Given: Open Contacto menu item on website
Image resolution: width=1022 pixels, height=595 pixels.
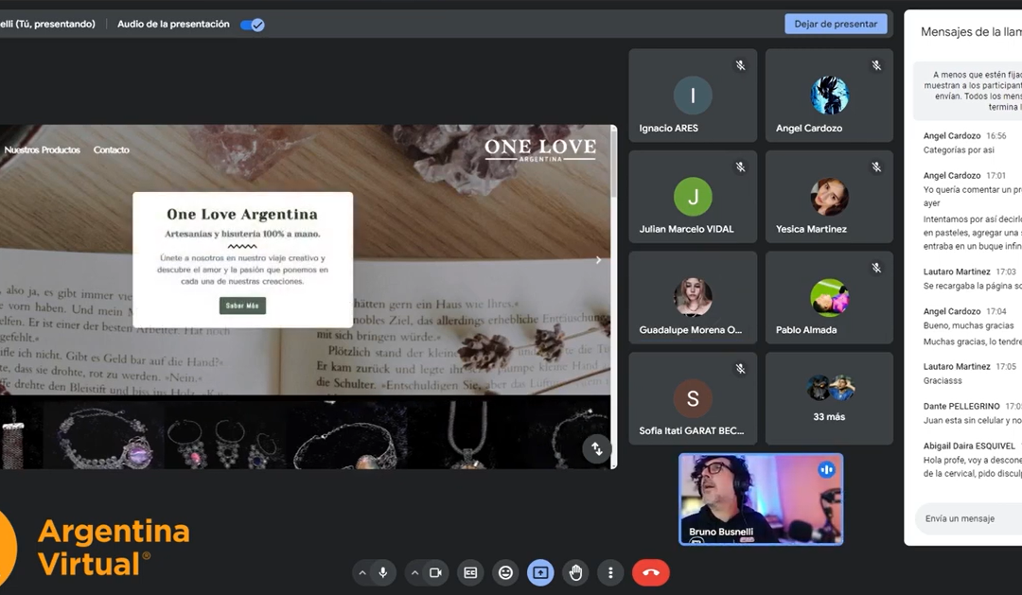Looking at the screenshot, I should click(x=112, y=149).
